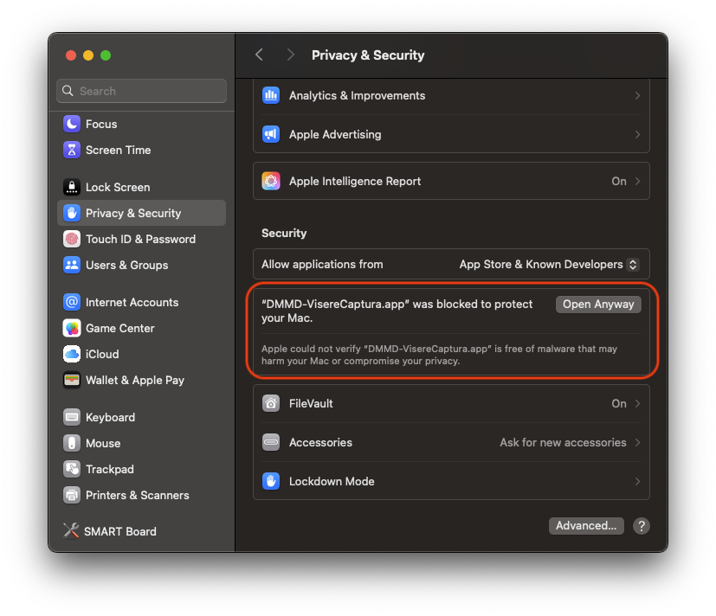Click Ask for new accessories value

click(563, 442)
